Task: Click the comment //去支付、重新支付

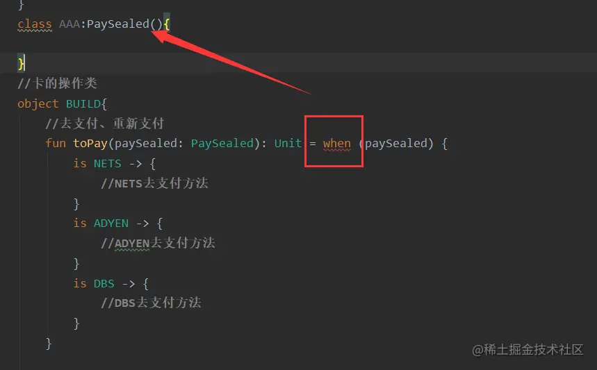Action: point(105,123)
